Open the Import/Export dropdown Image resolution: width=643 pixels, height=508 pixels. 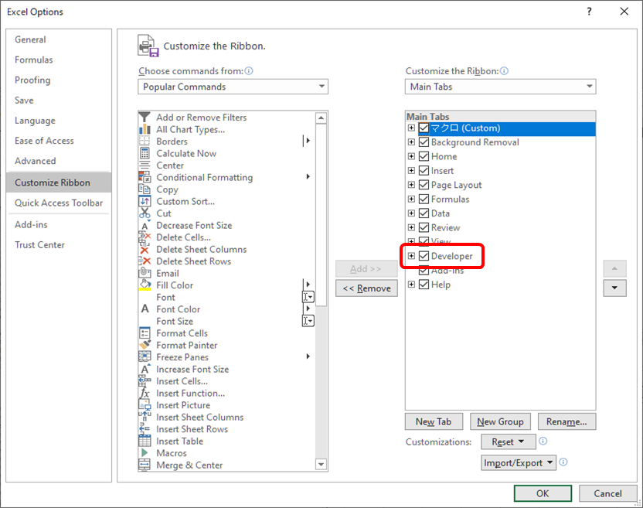[x=519, y=463]
